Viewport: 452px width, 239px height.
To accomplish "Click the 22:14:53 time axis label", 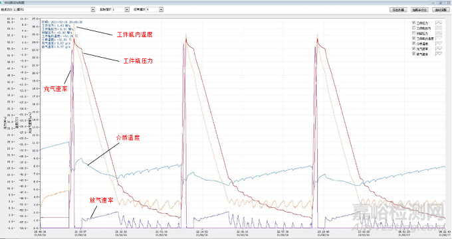I will point(202,231).
